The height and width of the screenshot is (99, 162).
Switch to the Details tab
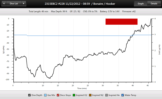(x=154, y=4)
